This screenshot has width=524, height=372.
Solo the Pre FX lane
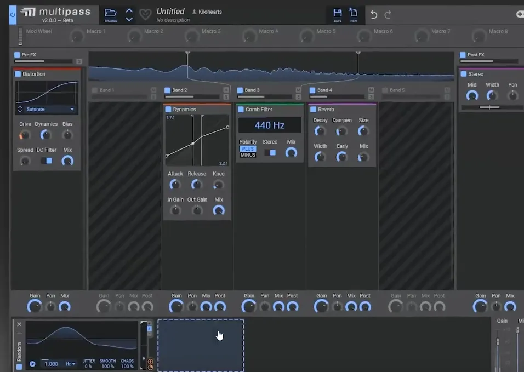[x=79, y=61]
